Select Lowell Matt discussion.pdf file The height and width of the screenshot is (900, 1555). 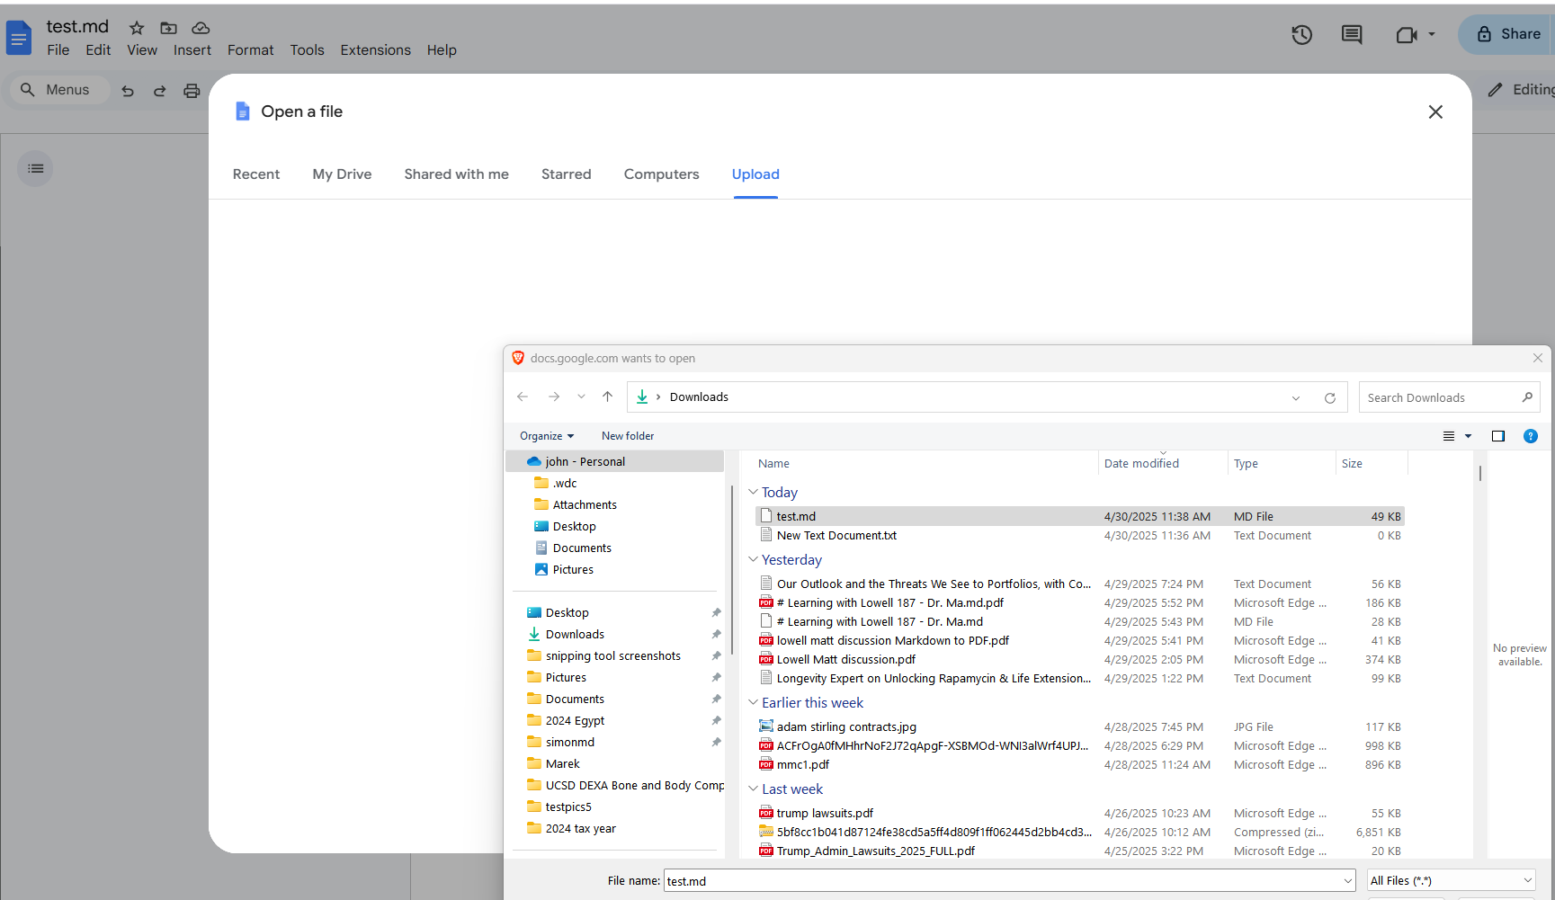[x=1079, y=659]
